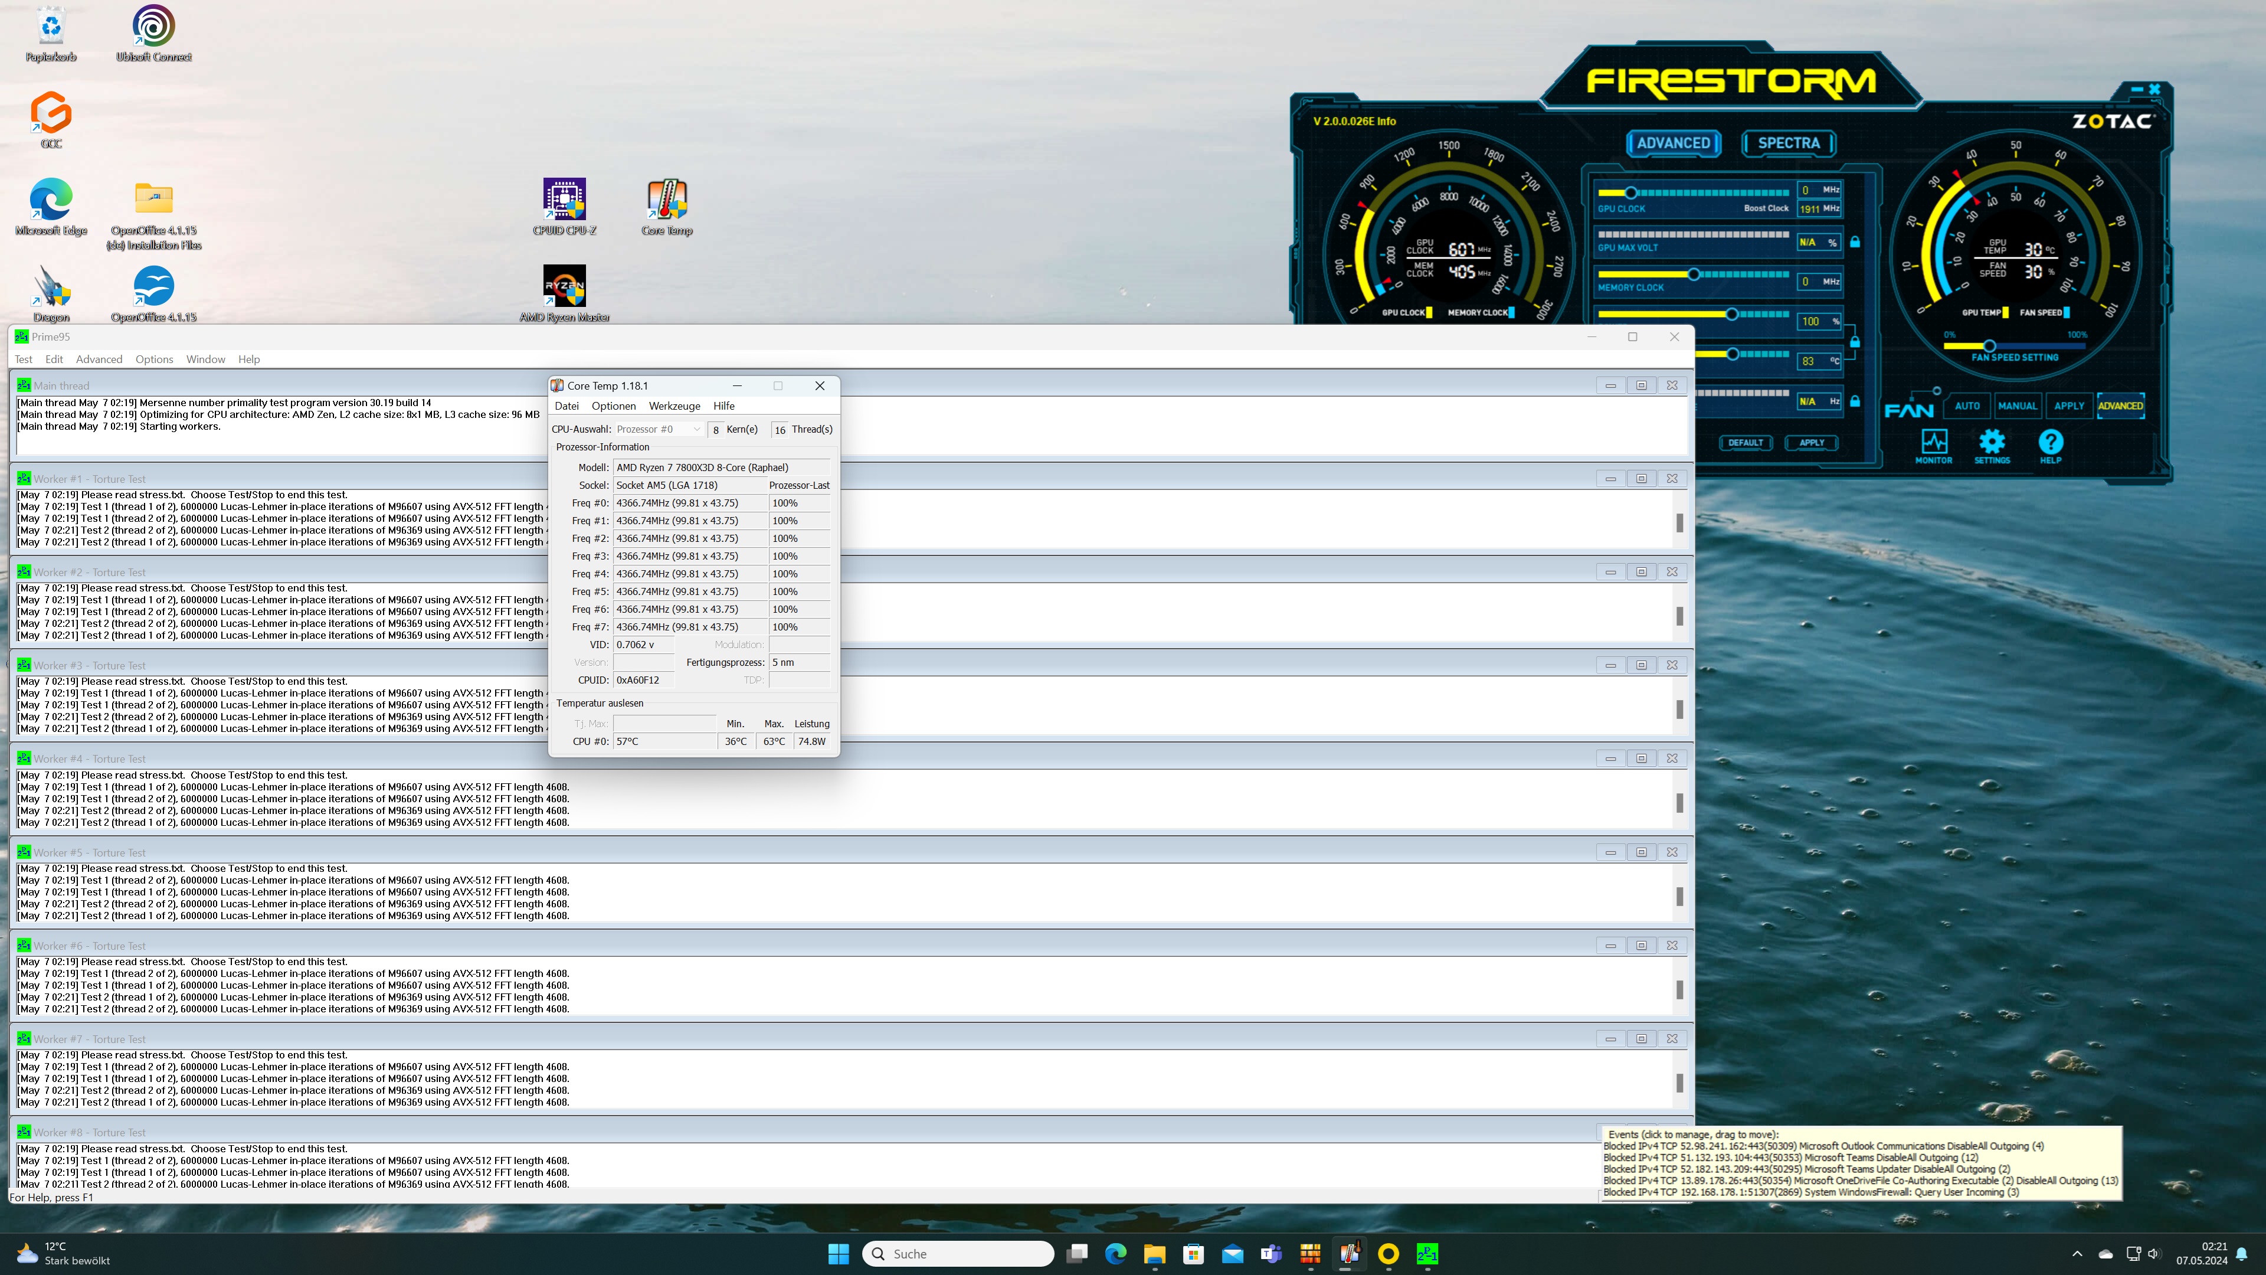Open the Papierkorb recycle bin icon
This screenshot has height=1275, width=2266.
click(x=51, y=34)
